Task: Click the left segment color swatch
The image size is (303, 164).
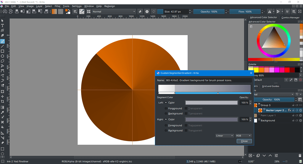Action: [x=211, y=103]
